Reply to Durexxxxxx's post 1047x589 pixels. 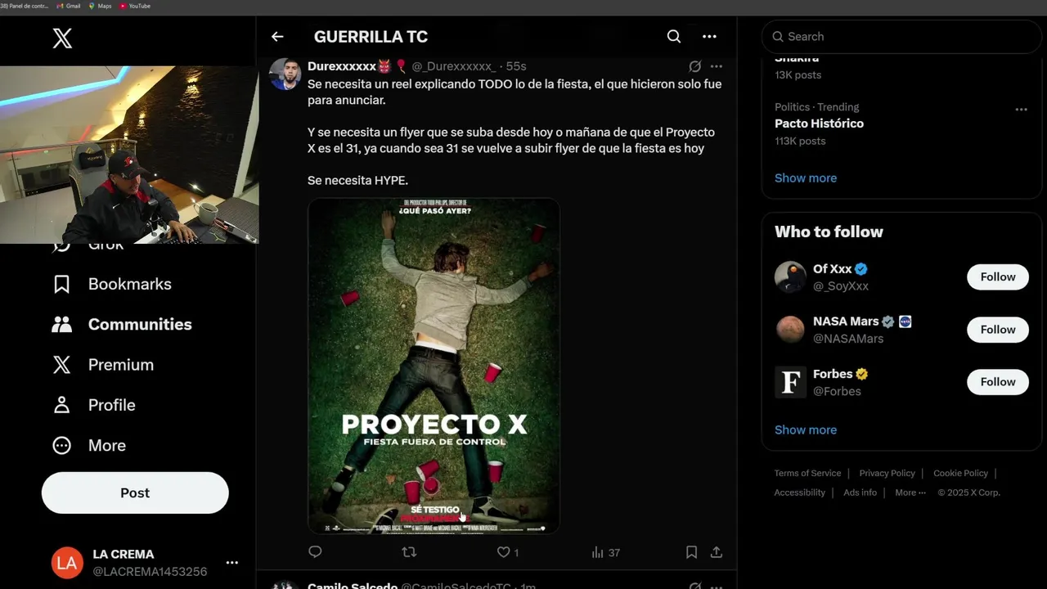315,552
